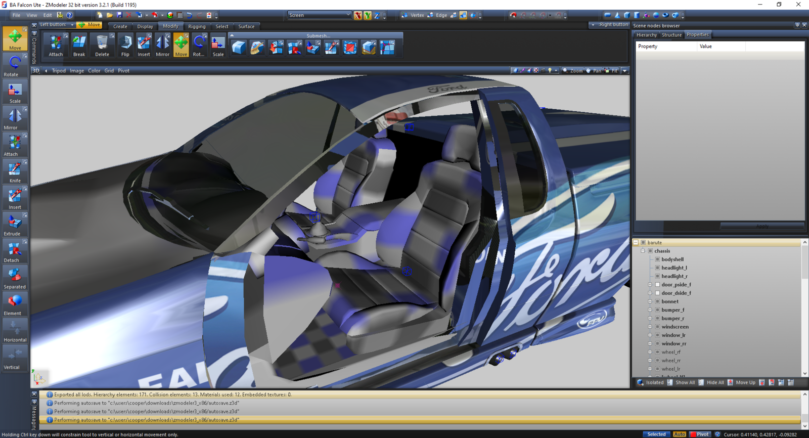
Task: Click the Detach tool icon
Action: (x=15, y=251)
